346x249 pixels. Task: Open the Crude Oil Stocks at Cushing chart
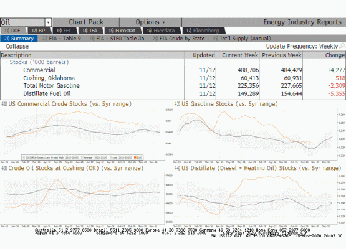point(72,168)
